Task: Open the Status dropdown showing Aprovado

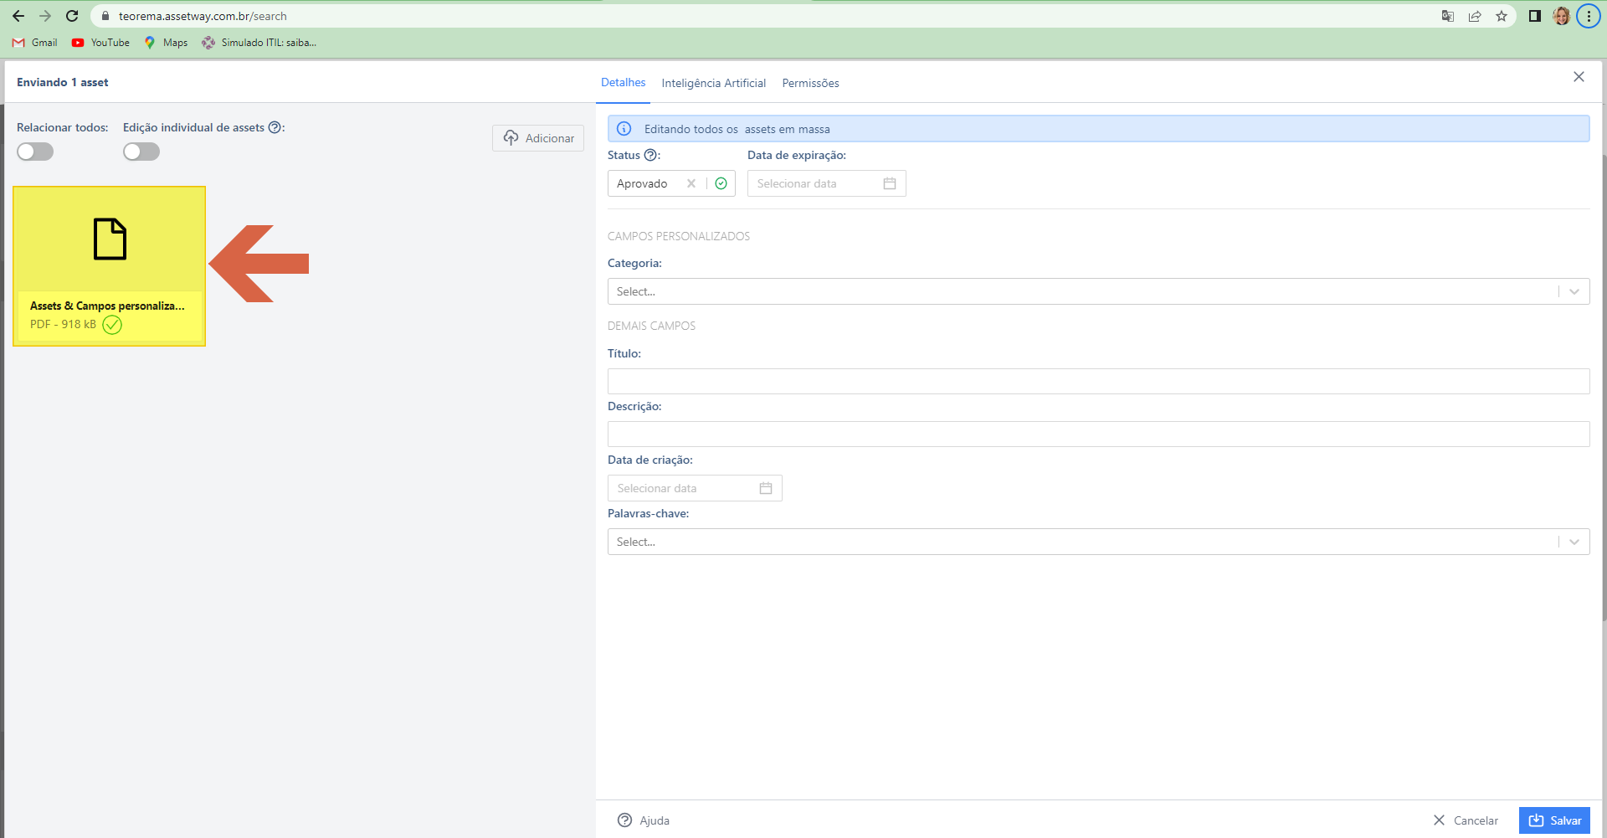Action: click(671, 183)
